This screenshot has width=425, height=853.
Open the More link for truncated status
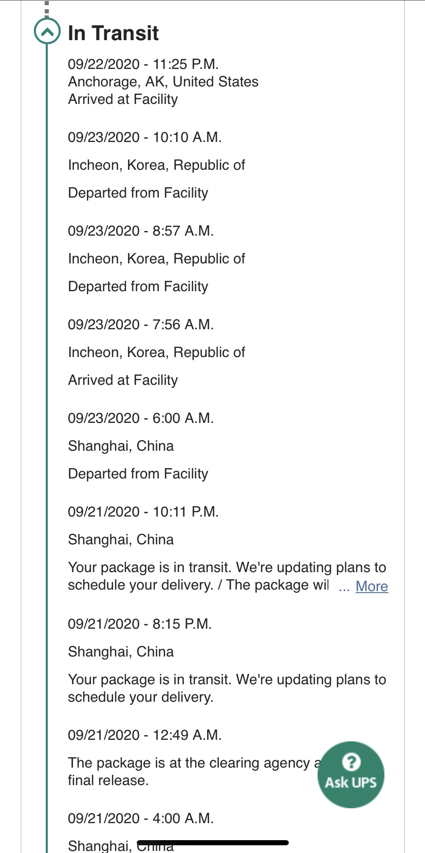pos(372,587)
